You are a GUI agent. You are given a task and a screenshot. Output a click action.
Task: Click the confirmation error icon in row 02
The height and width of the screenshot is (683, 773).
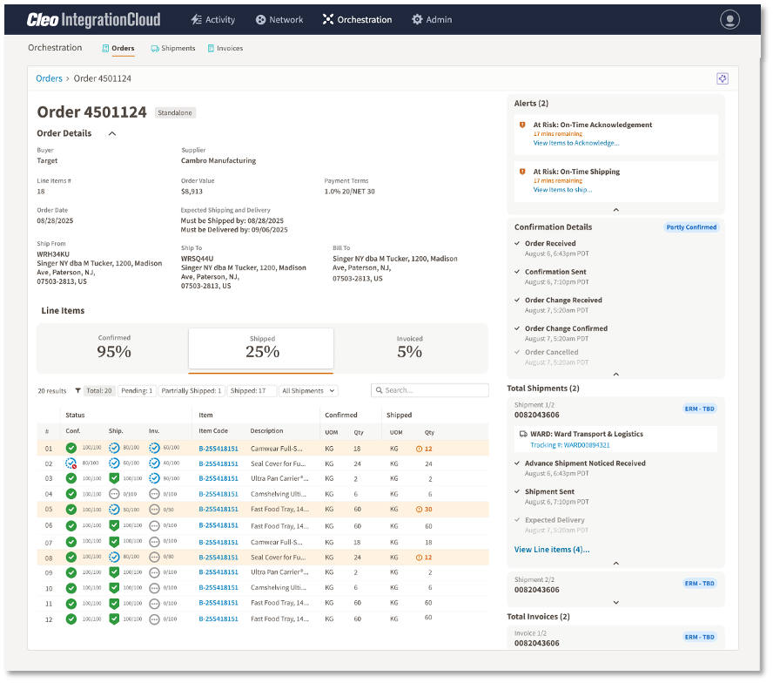[71, 463]
